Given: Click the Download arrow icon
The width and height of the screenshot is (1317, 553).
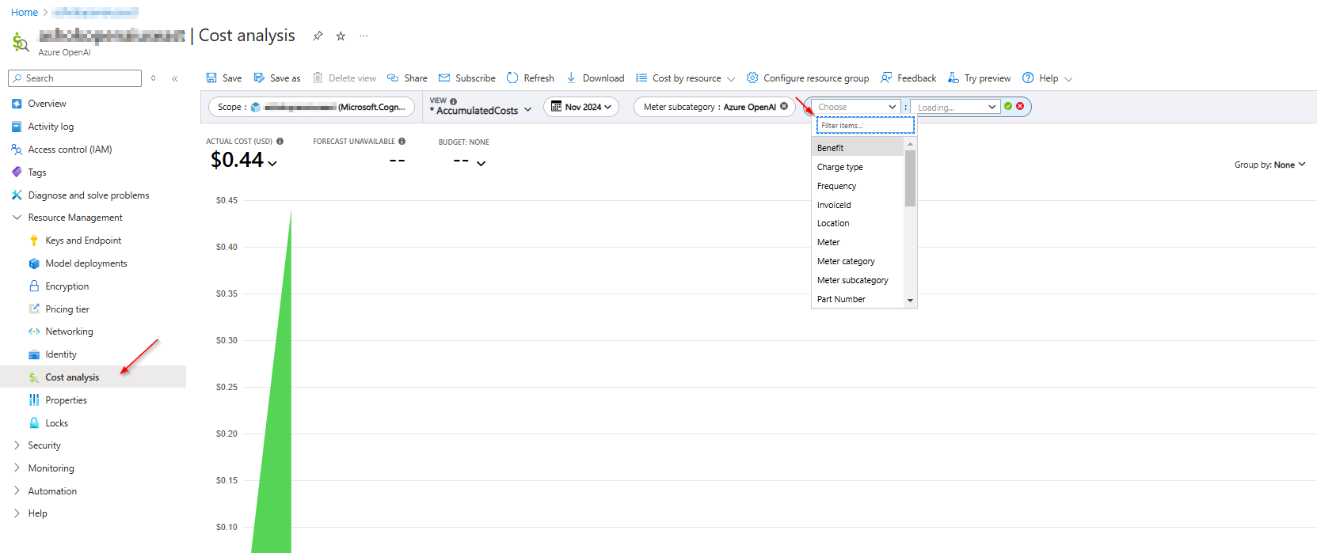Looking at the screenshot, I should [571, 78].
